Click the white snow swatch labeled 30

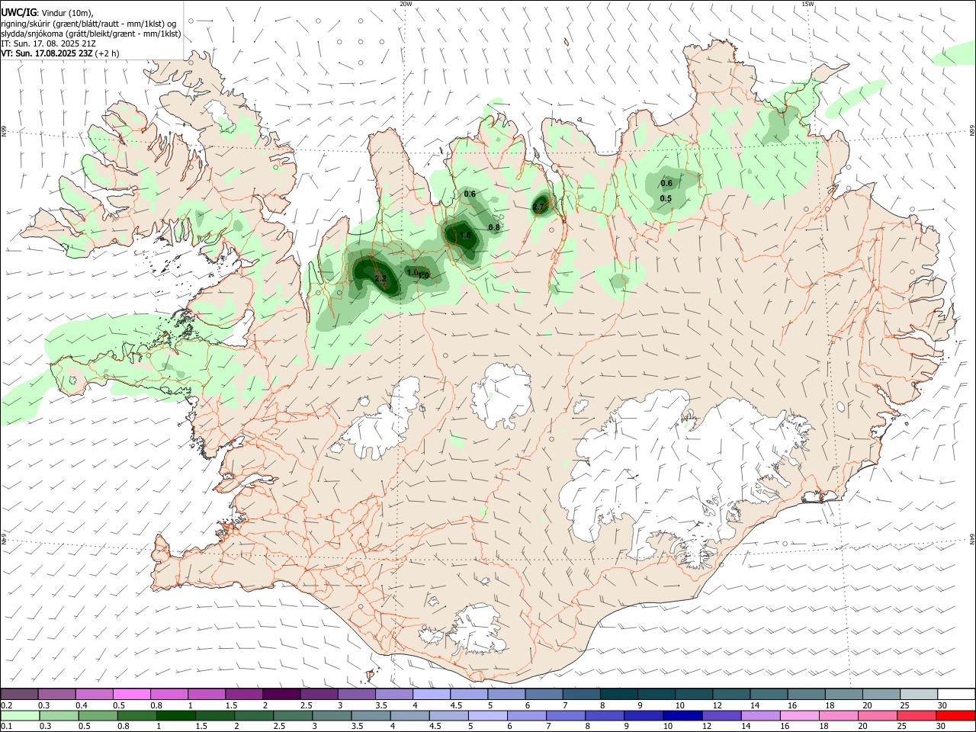click(956, 695)
